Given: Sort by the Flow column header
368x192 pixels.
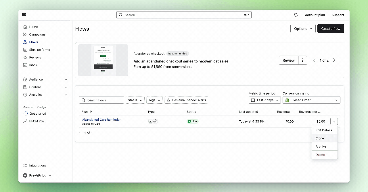Looking at the screenshot, I should click(87, 112).
